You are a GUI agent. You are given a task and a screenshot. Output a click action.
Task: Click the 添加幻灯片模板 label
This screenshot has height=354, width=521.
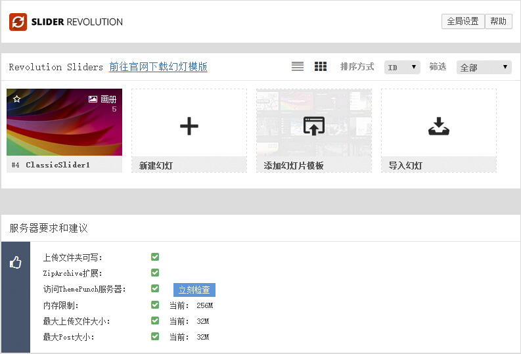(x=294, y=166)
